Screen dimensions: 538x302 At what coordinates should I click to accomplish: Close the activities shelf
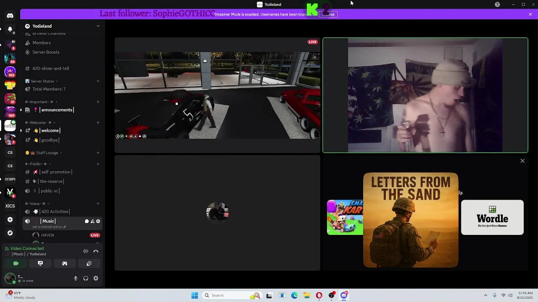pyautogui.click(x=522, y=161)
